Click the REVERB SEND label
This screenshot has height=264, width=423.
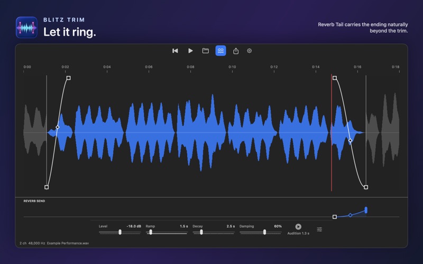tap(34, 201)
